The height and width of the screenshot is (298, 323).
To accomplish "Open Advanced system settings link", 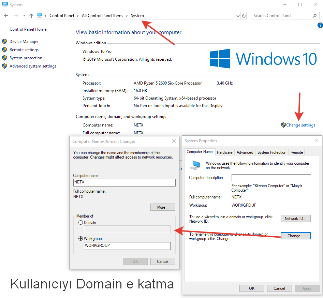I will 33,66.
